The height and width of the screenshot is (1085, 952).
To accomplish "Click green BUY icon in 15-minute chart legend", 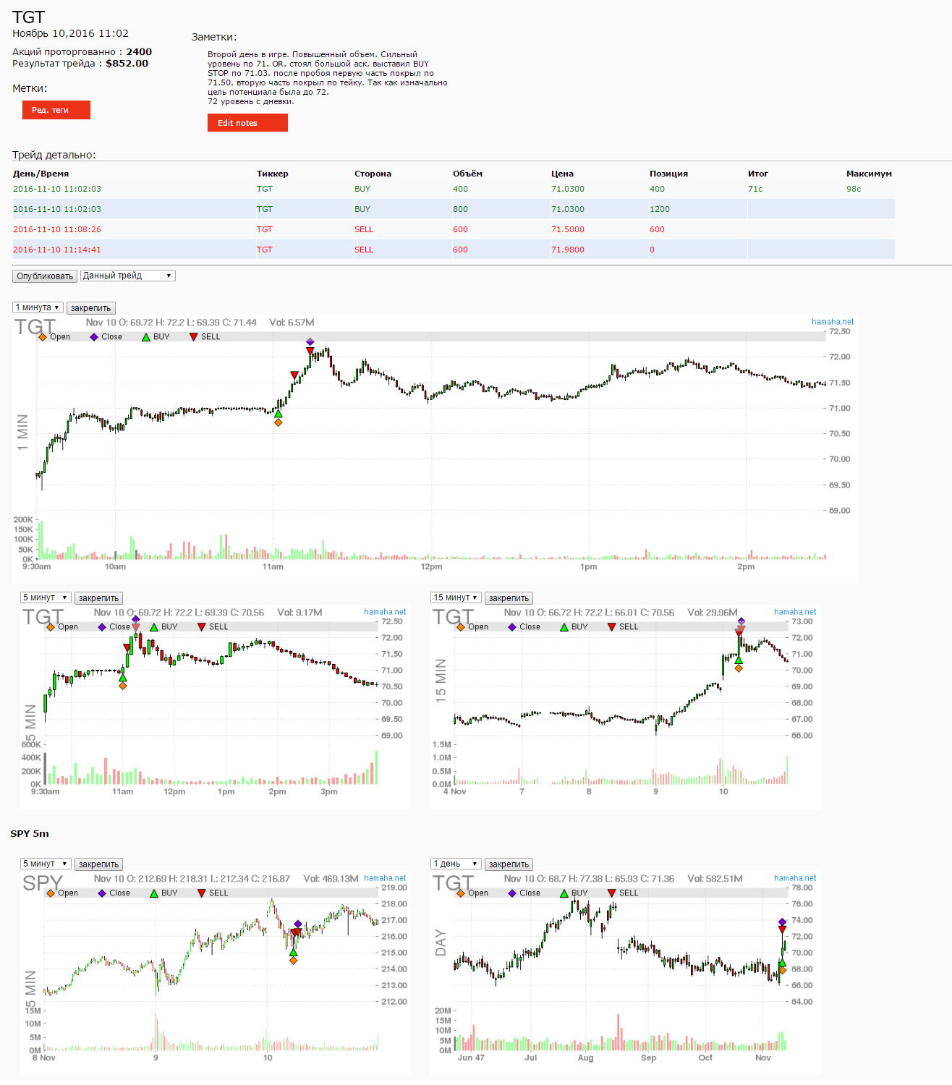I will tap(564, 627).
